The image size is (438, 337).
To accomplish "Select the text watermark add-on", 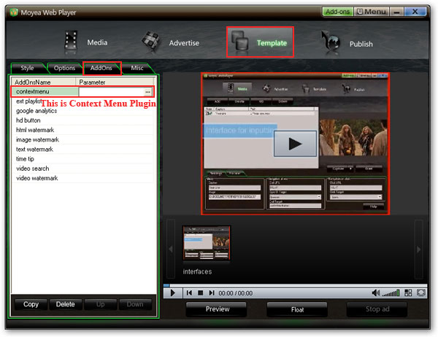I will point(82,150).
